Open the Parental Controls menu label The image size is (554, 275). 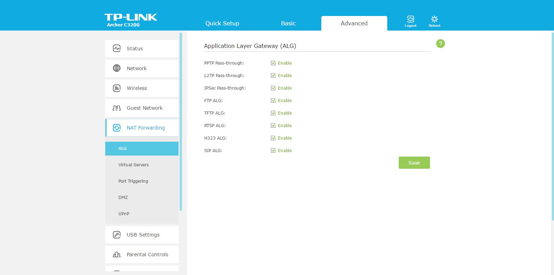pyautogui.click(x=147, y=255)
